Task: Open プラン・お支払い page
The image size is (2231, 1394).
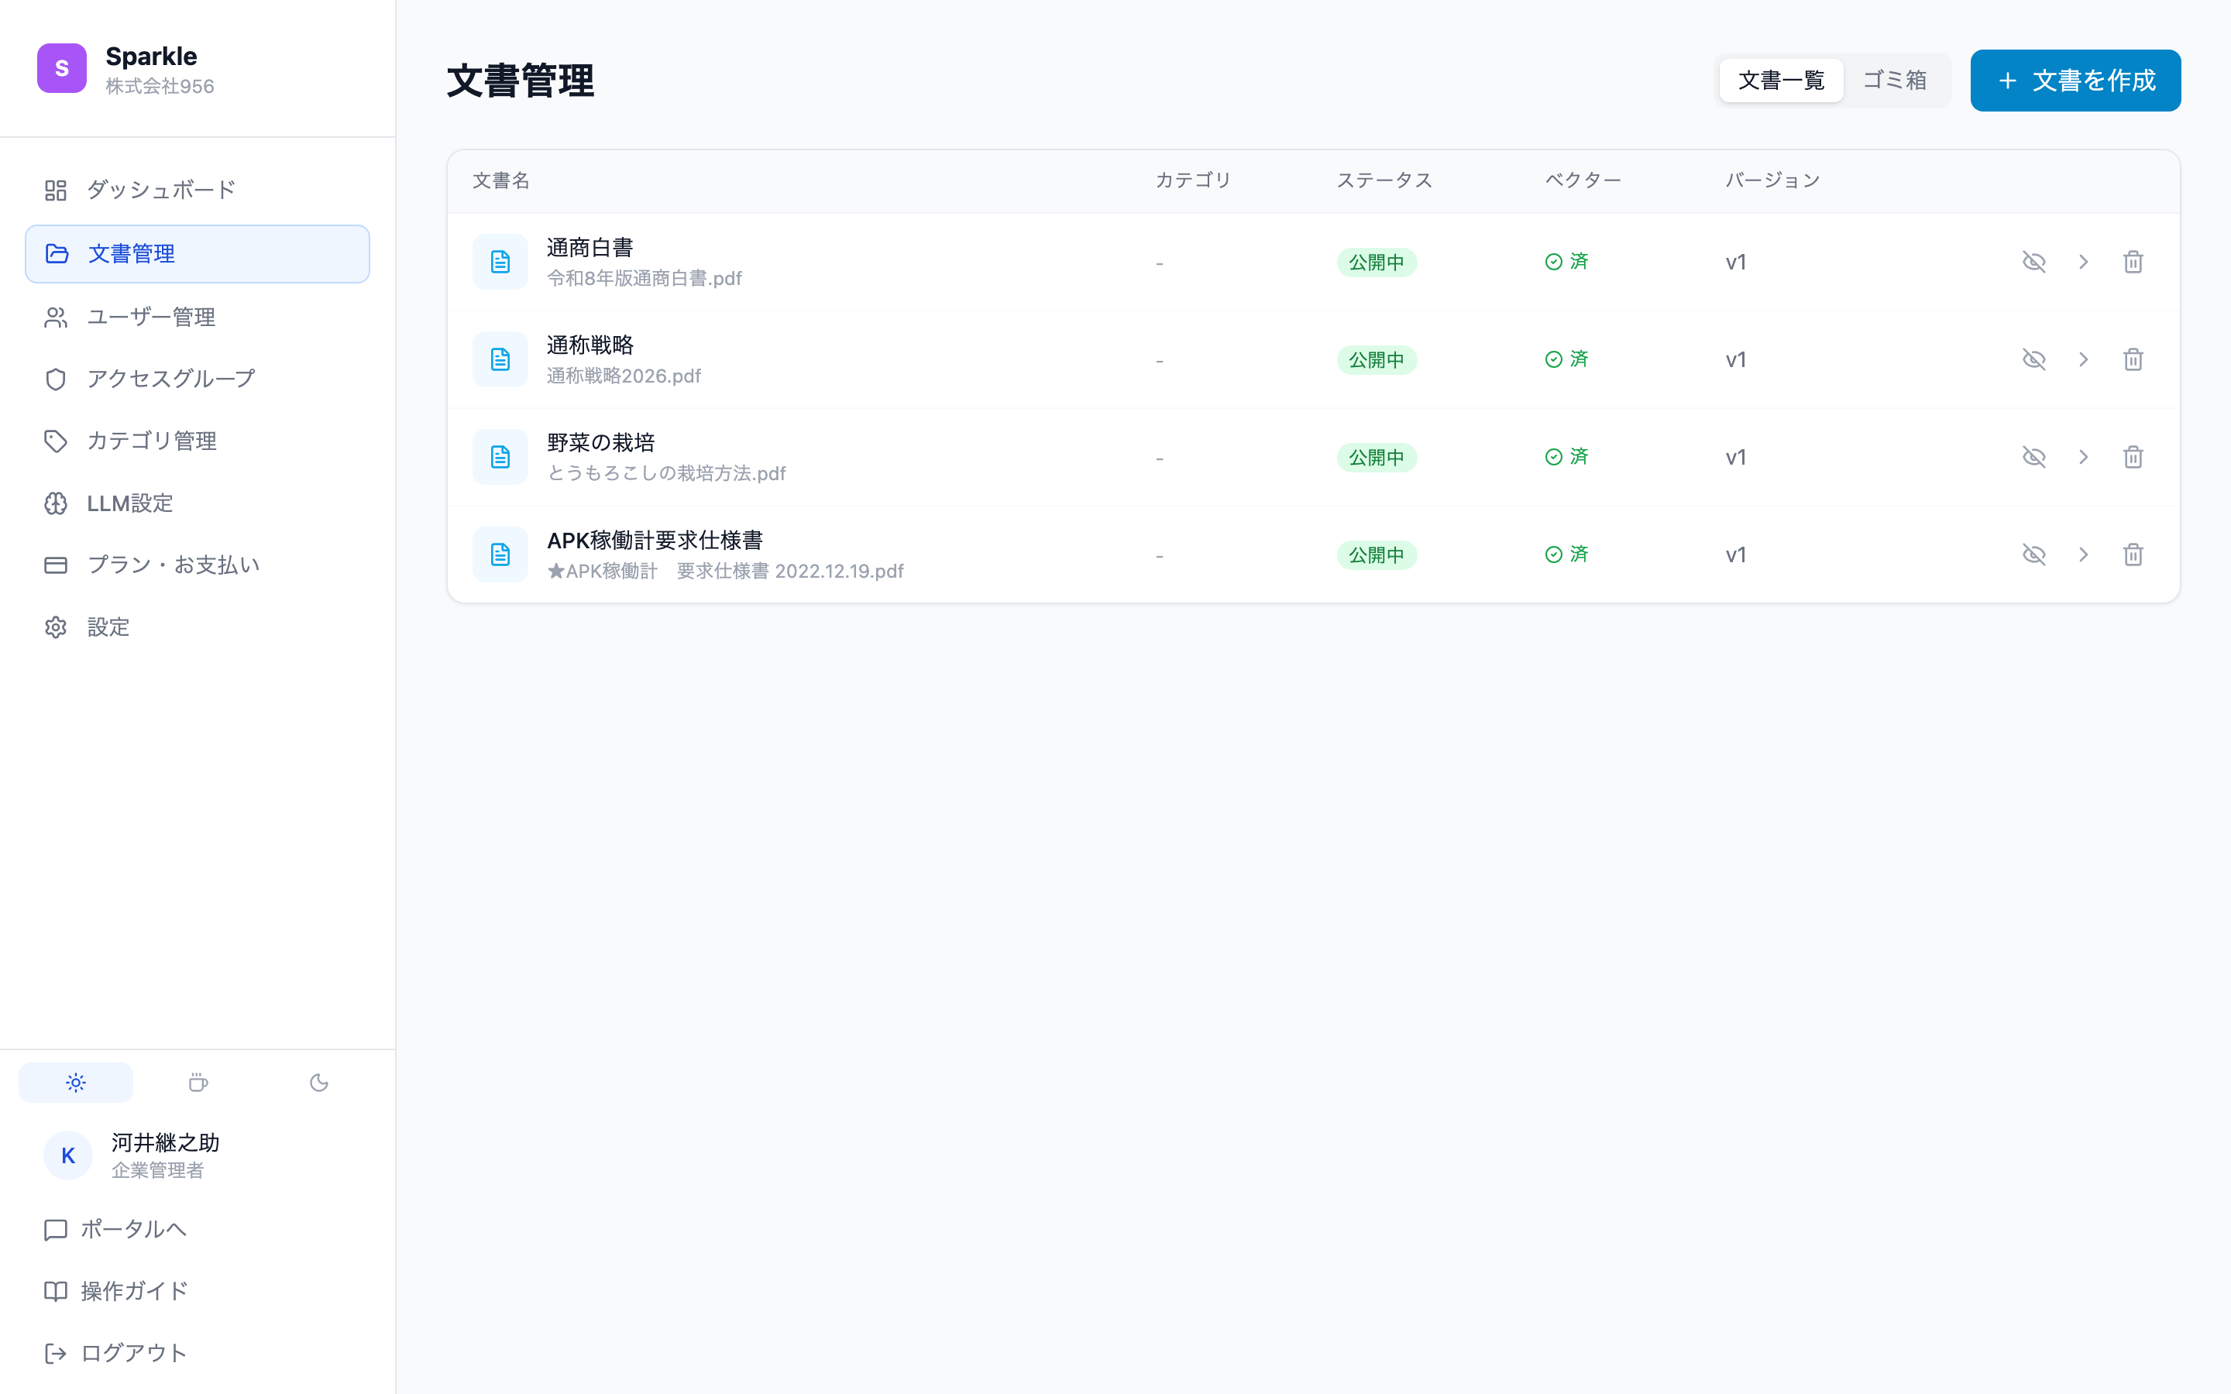Action: click(198, 565)
